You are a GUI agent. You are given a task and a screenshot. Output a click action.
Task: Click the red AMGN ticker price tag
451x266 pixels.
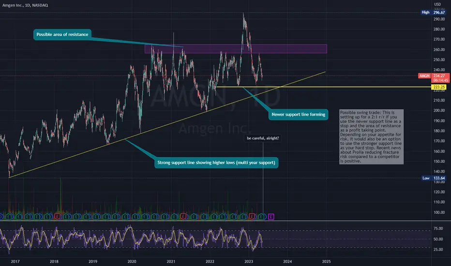coord(424,76)
